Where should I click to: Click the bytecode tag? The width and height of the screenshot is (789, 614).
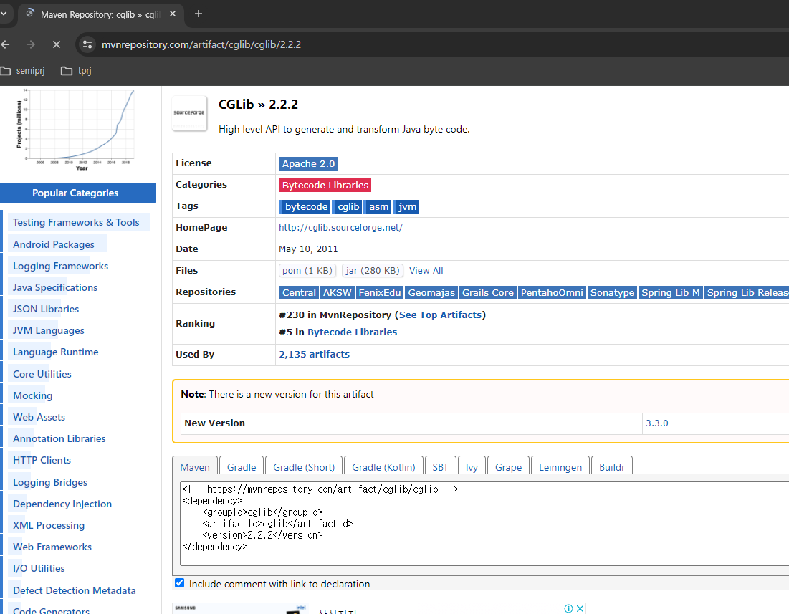[x=305, y=206]
